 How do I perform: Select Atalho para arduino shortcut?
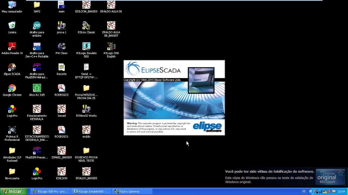37,29
